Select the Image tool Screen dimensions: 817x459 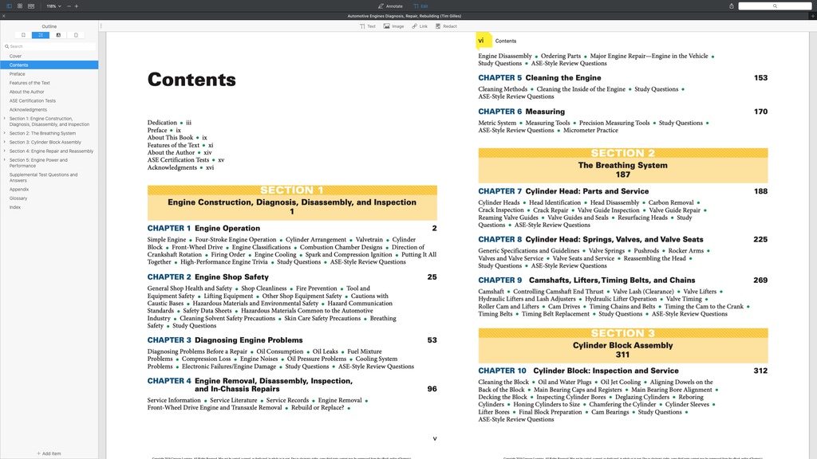point(394,26)
